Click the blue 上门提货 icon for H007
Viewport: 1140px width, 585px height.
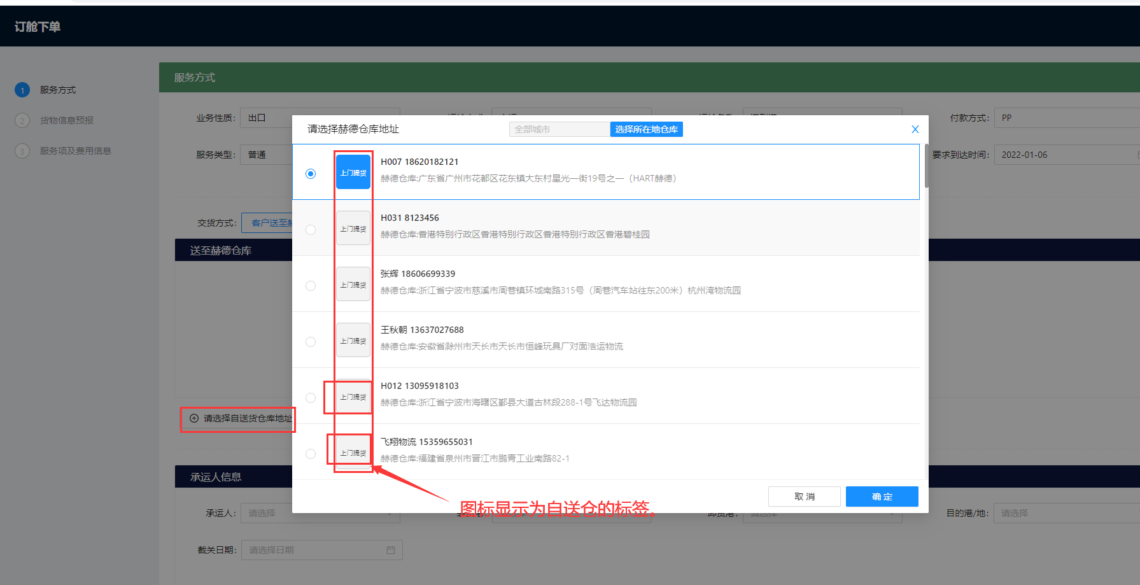click(353, 173)
